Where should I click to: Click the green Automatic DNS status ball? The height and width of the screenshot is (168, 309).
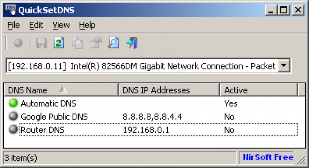(14, 103)
